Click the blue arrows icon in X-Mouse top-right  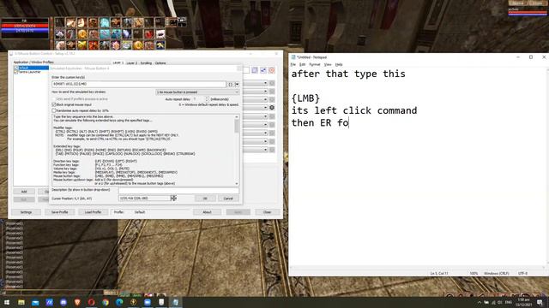[263, 70]
